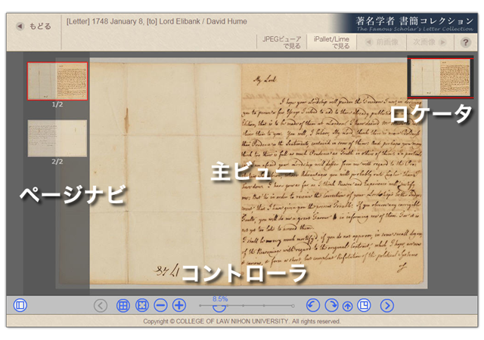Click the thumbnail grid view icon
484x340 pixels.
(123, 305)
